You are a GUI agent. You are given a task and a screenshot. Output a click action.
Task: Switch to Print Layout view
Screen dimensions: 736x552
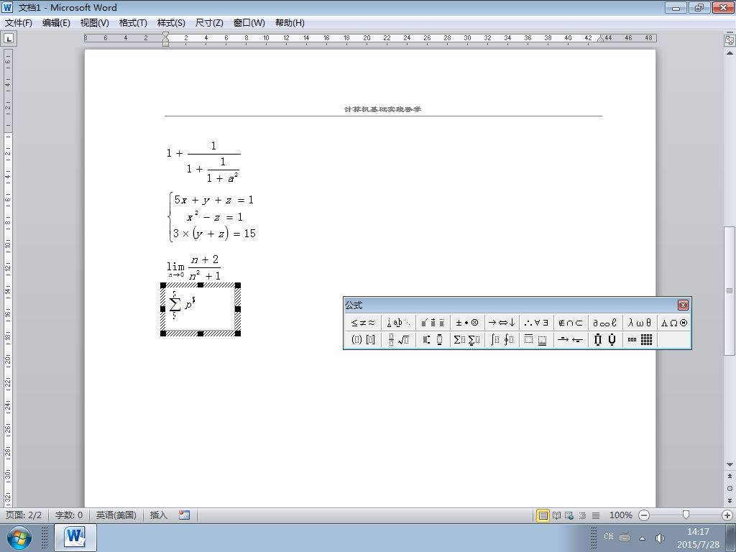coord(543,515)
